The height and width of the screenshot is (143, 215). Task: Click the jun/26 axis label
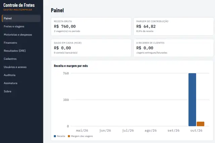click(105, 130)
